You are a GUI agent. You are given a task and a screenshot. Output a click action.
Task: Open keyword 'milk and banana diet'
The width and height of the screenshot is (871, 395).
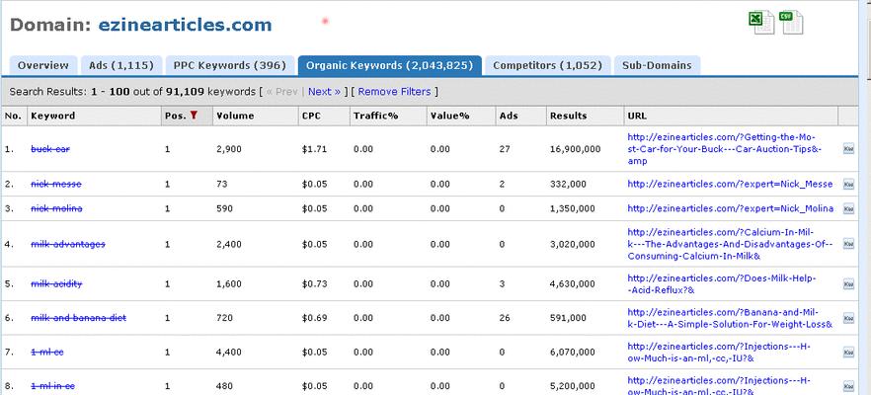coord(78,318)
